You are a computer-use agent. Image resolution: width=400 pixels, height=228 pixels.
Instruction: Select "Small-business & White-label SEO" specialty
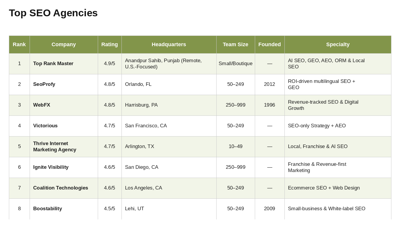[327, 209]
